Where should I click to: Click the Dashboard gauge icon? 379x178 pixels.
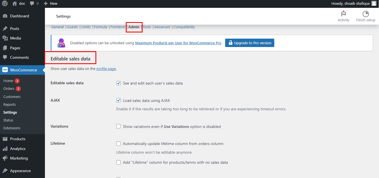pyautogui.click(x=5, y=16)
